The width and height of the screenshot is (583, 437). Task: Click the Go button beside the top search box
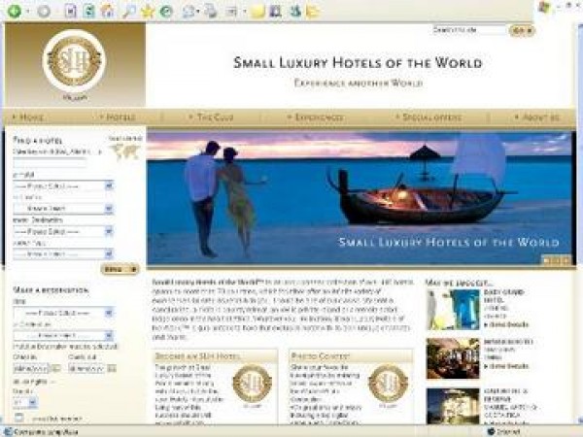[520, 31]
